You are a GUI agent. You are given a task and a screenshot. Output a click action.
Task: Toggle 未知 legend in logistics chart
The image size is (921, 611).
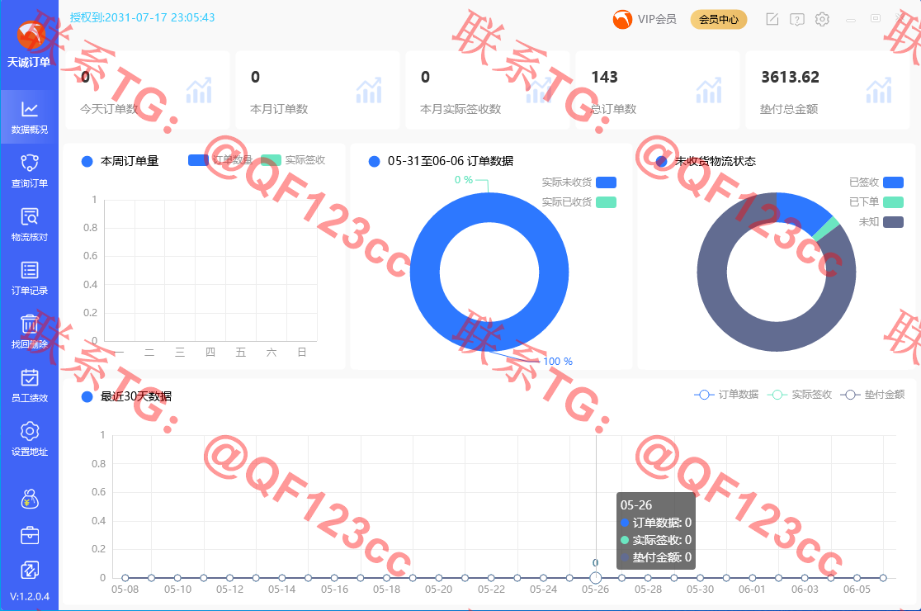point(881,221)
